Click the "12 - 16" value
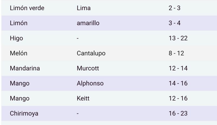This screenshot has width=217, height=125. (x=178, y=98)
